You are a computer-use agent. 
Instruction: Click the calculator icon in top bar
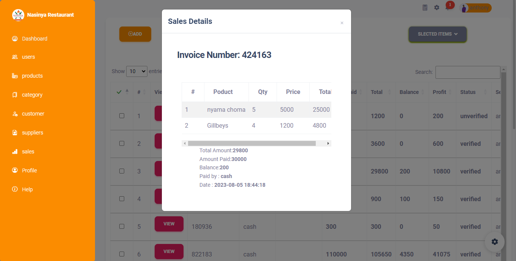click(x=425, y=8)
